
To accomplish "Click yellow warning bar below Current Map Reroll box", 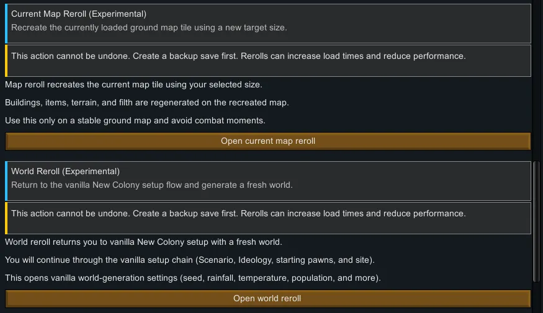I will click(x=6, y=60).
